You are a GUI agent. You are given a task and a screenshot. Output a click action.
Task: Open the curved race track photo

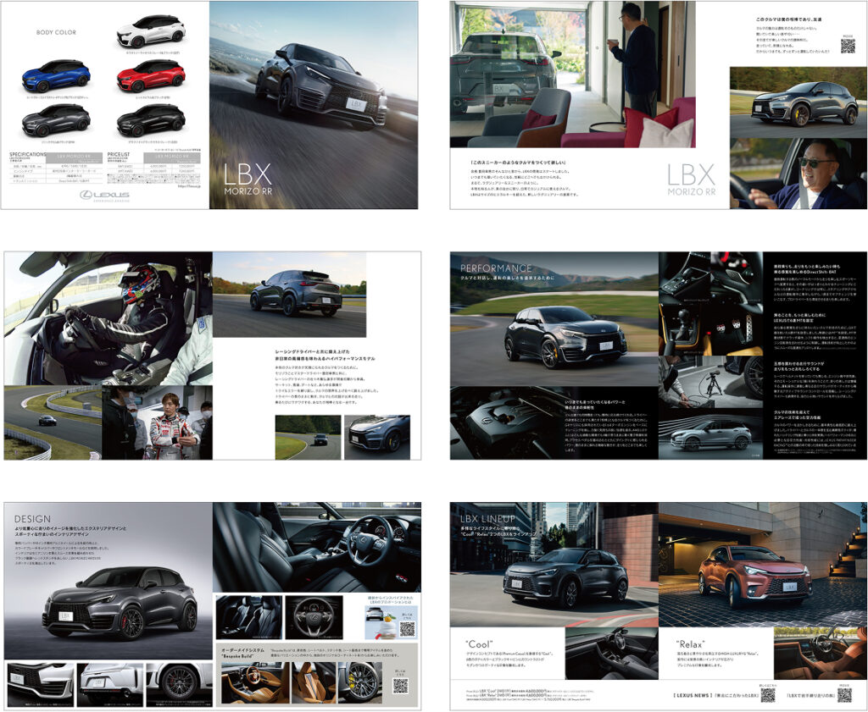coord(53,423)
